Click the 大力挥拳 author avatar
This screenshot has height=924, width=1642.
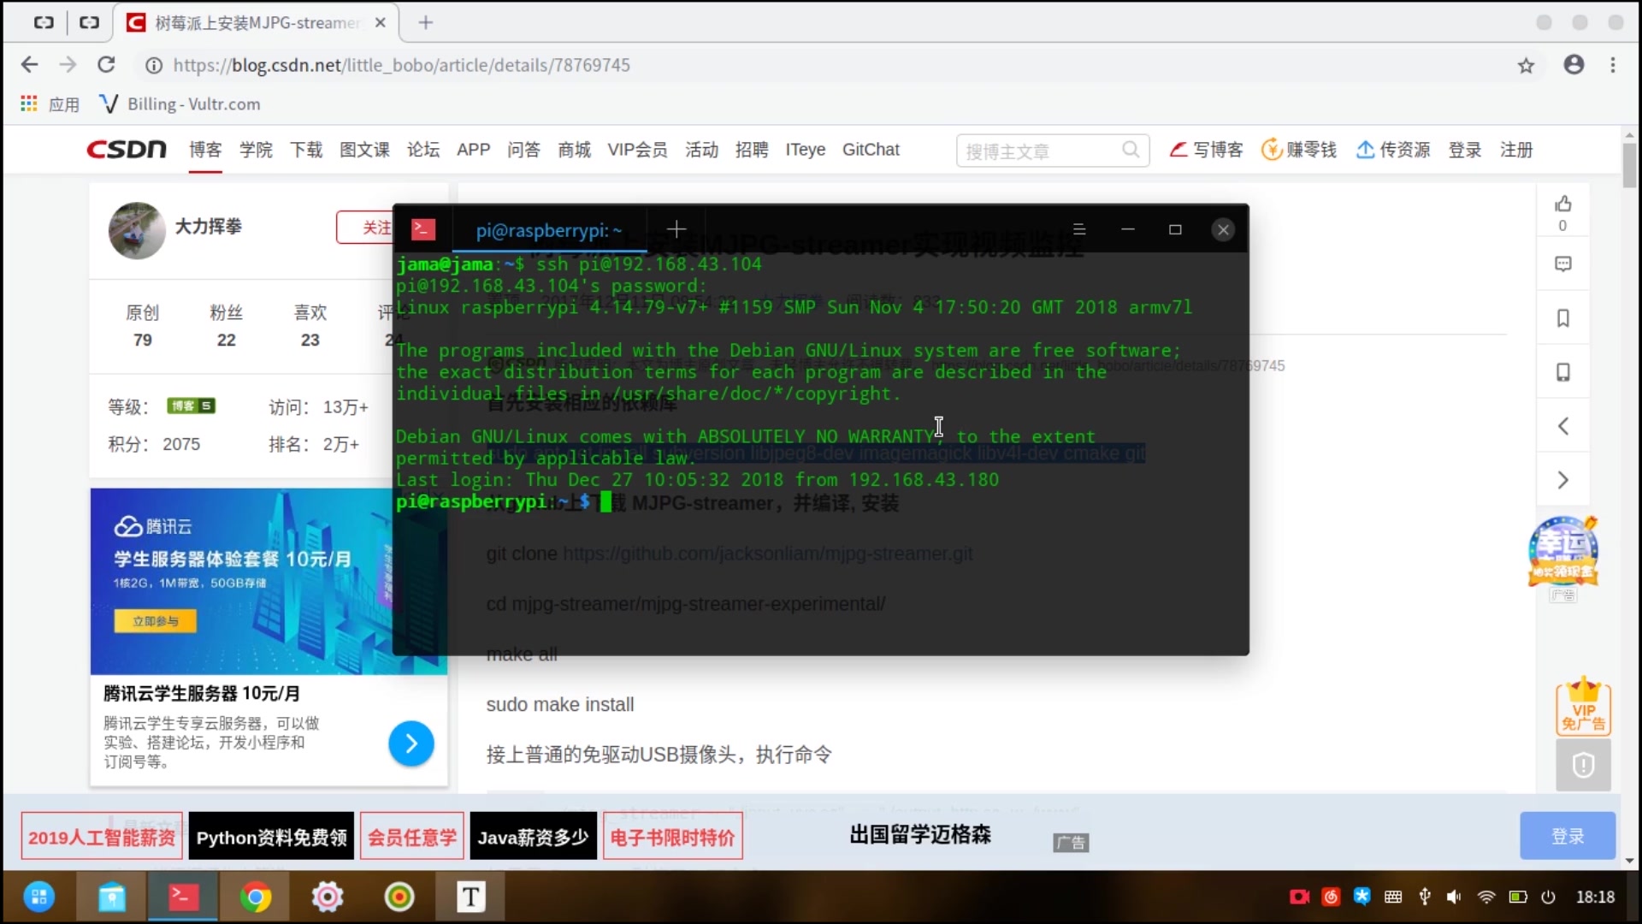(137, 230)
